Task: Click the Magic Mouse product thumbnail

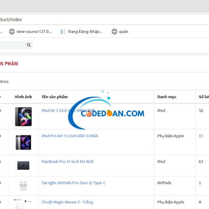Action: coord(23,204)
